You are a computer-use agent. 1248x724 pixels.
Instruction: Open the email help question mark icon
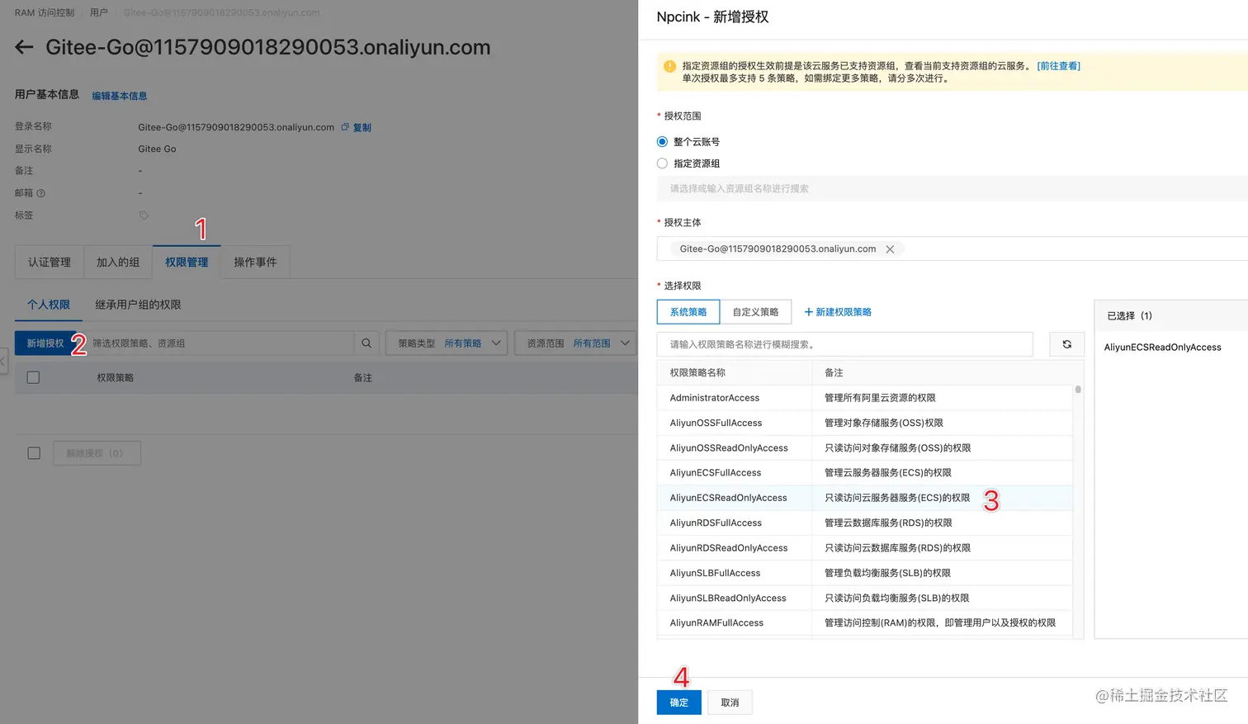pyautogui.click(x=41, y=193)
